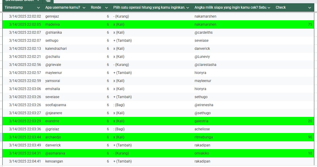Screen dimensions: 317x167
Task: Select timestamp '3/14/2025 22:02:05'
Action: point(25,24)
